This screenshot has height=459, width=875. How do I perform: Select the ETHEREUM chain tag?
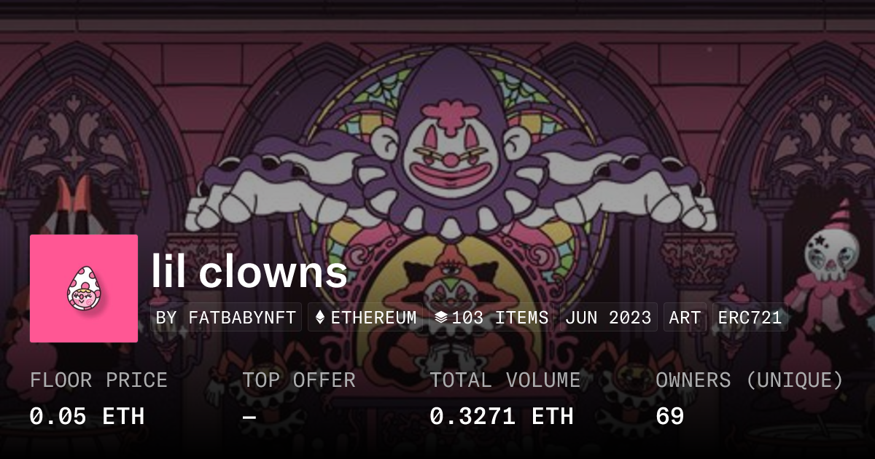366,318
